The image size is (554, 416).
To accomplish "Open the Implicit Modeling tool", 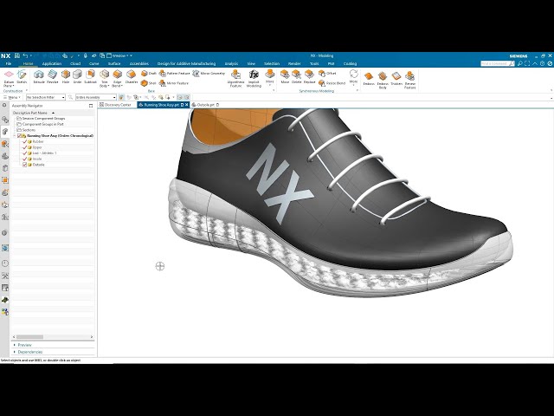I will pyautogui.click(x=254, y=79).
